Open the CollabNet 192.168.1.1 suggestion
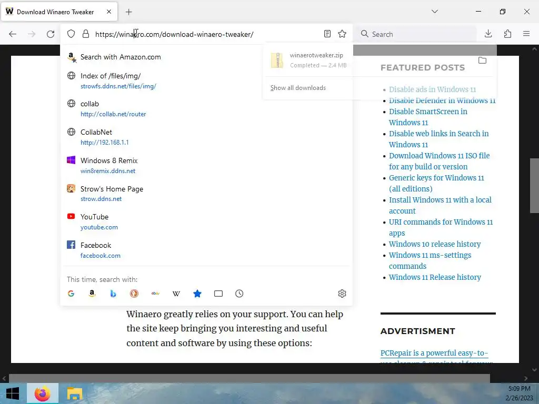539x404 pixels. [206, 137]
